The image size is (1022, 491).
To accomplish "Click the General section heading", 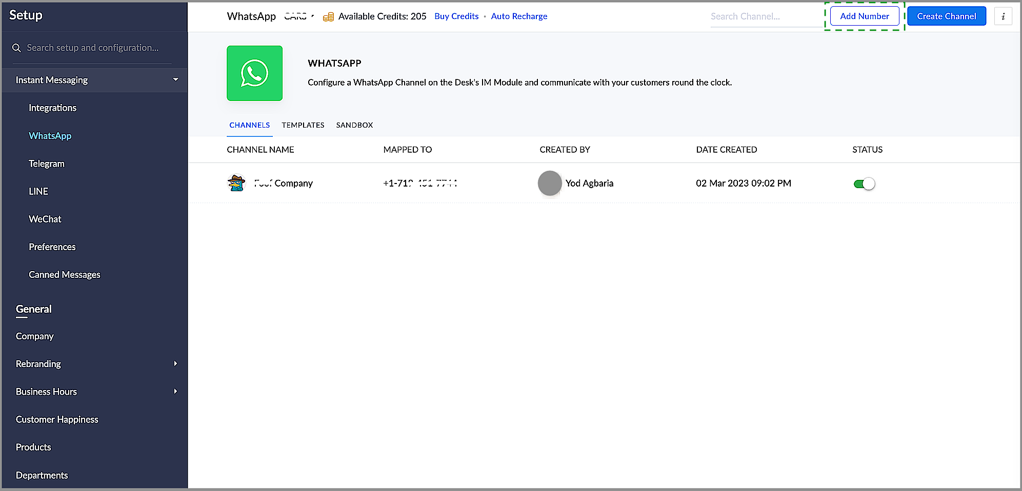I will tap(34, 309).
